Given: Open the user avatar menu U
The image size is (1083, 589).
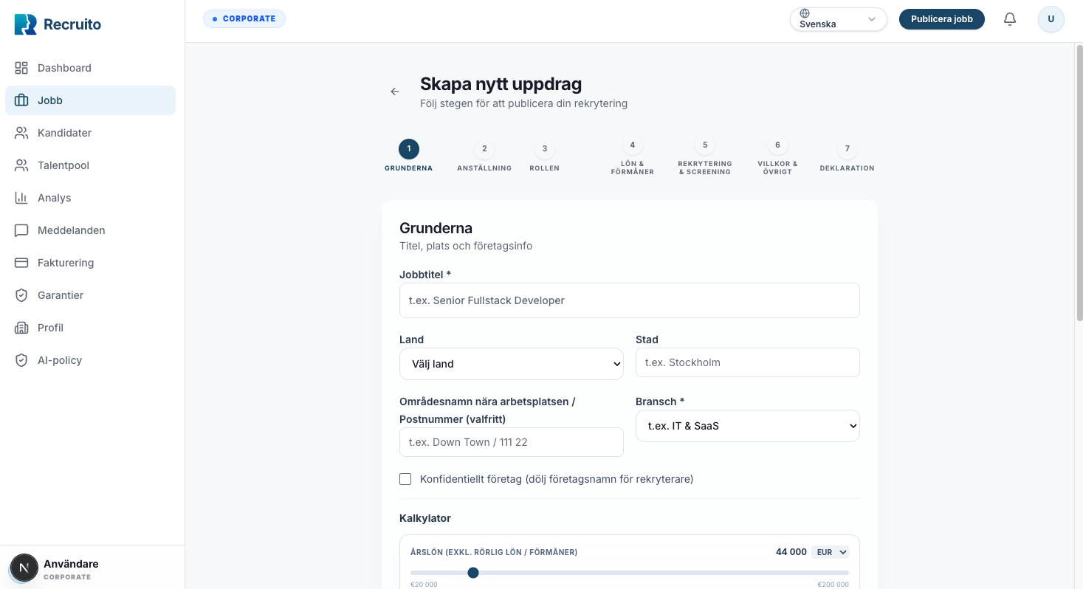Looking at the screenshot, I should [1051, 19].
